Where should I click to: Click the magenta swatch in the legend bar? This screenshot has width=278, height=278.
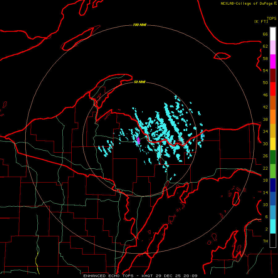point(273,61)
